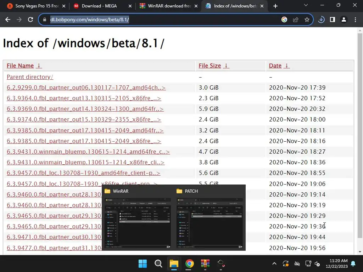View site info via the lock icon
This screenshot has width=363, height=272.
(x=45, y=20)
